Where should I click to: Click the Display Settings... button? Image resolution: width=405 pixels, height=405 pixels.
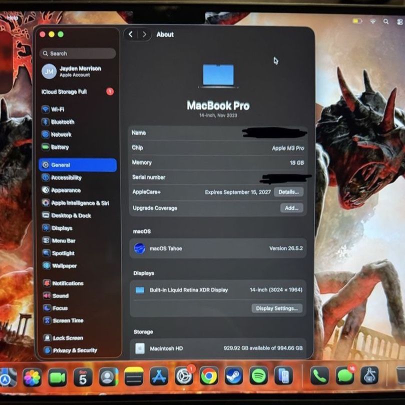pyautogui.click(x=277, y=308)
